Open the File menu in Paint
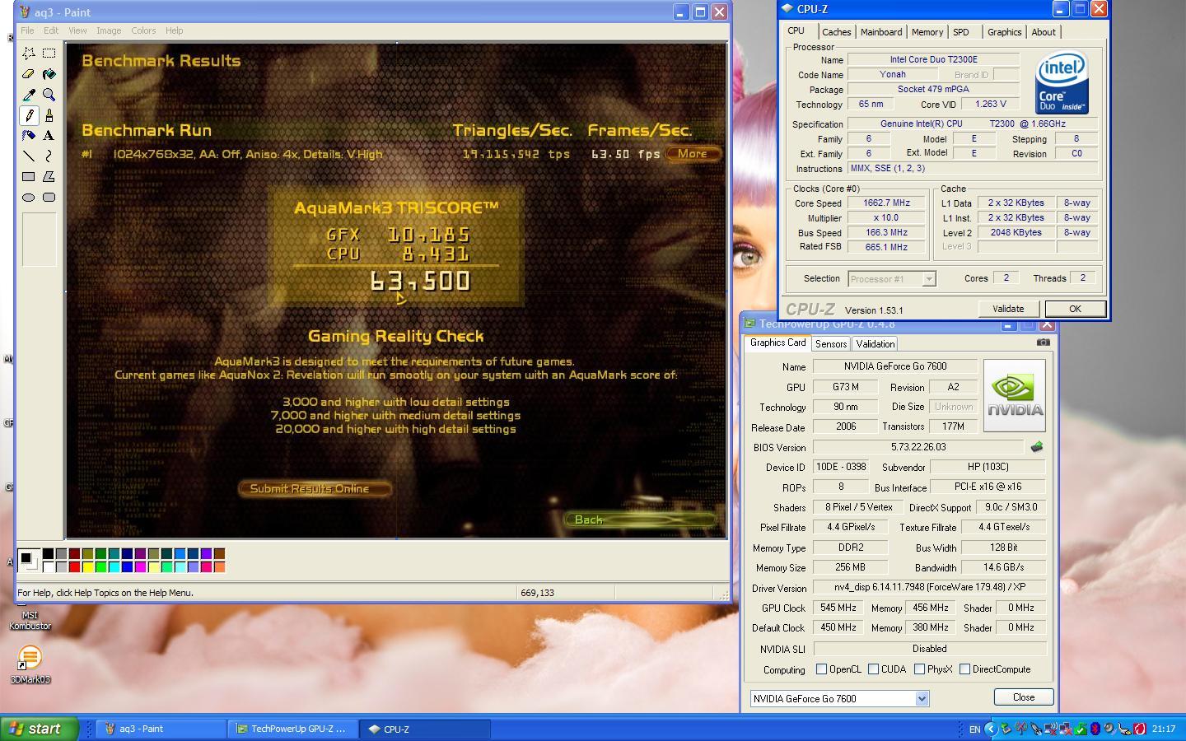 pyautogui.click(x=27, y=30)
